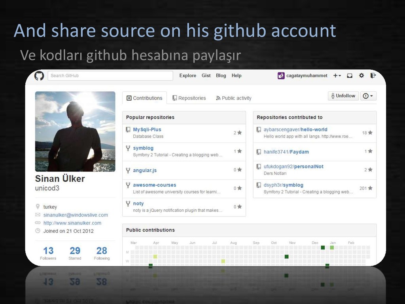Open Sinan Ülker profile photo

click(75, 131)
